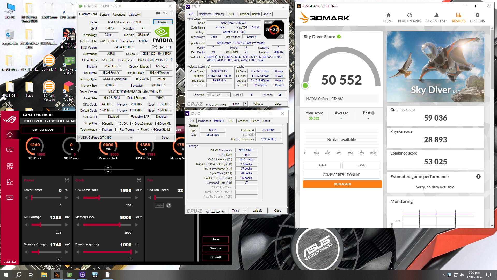The image size is (497, 280).
Task: Open Tools dropdown arrow in top CPU-Z window
Action: (245, 104)
